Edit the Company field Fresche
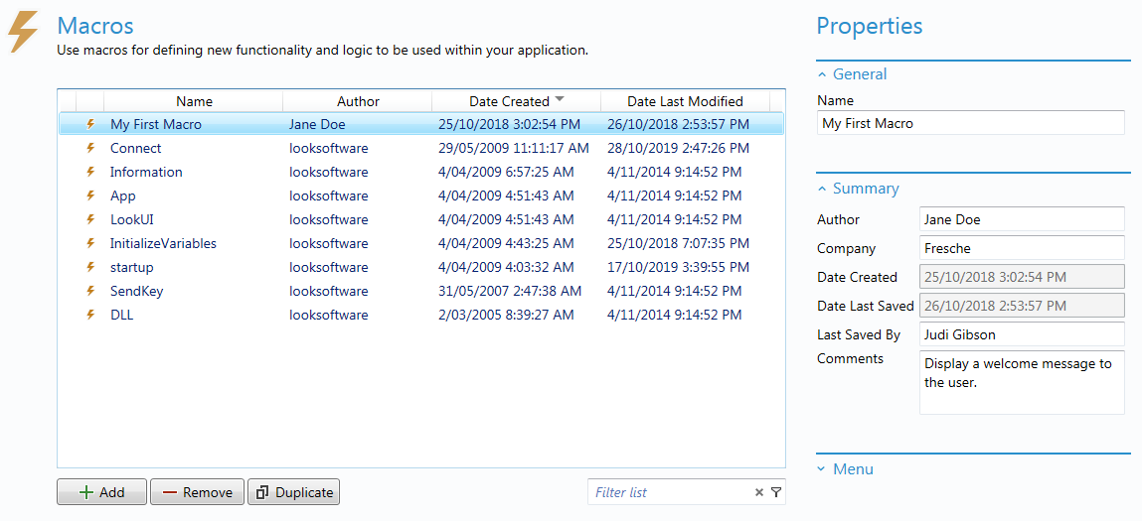Screen dimensions: 1142x521 [x=1022, y=248]
